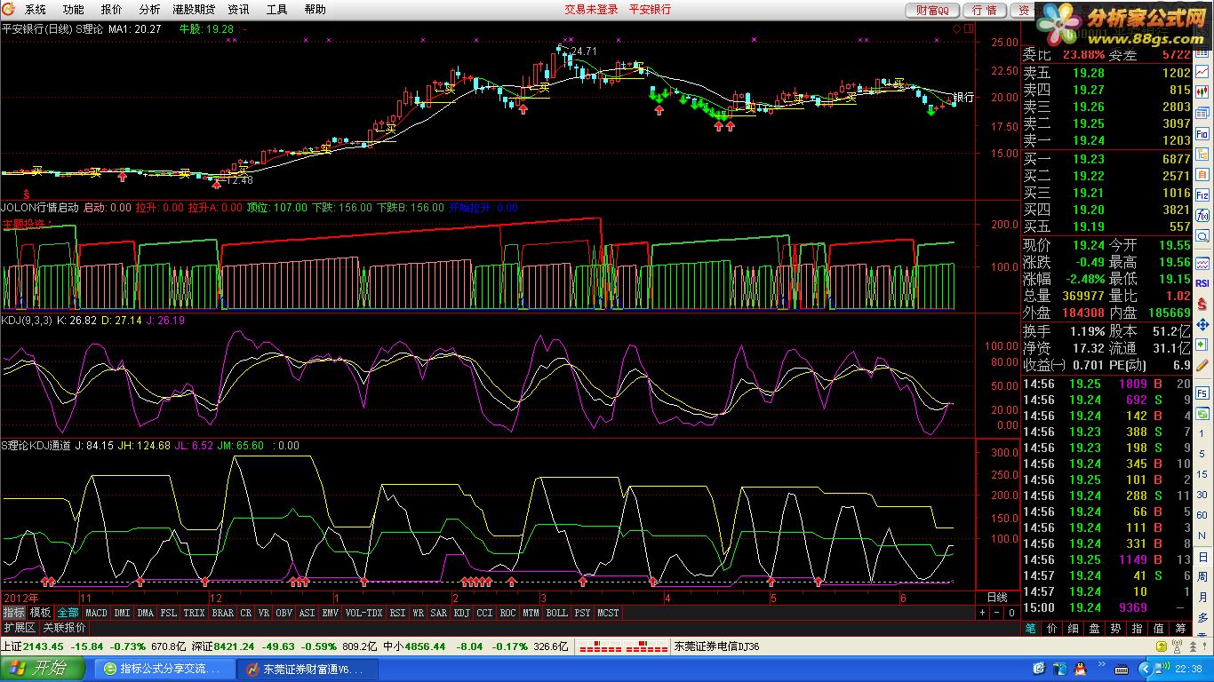Select the 5-minute period button
This screenshot has height=682, width=1214.
point(1202,453)
